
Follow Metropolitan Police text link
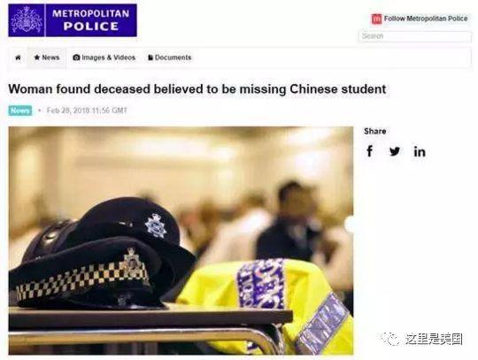426,19
